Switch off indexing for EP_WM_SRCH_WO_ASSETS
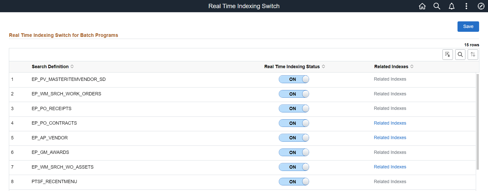This screenshot has width=488, height=191. (294, 167)
